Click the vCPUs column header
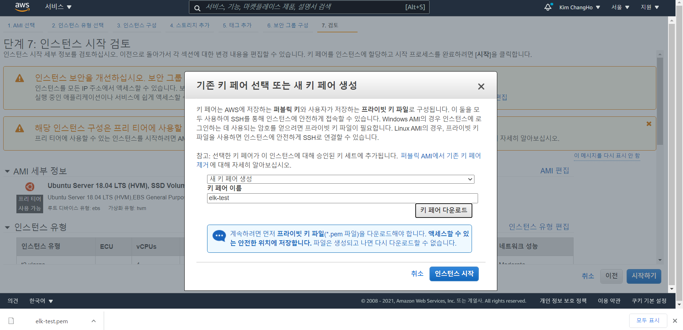683x330 pixels. coord(156,246)
